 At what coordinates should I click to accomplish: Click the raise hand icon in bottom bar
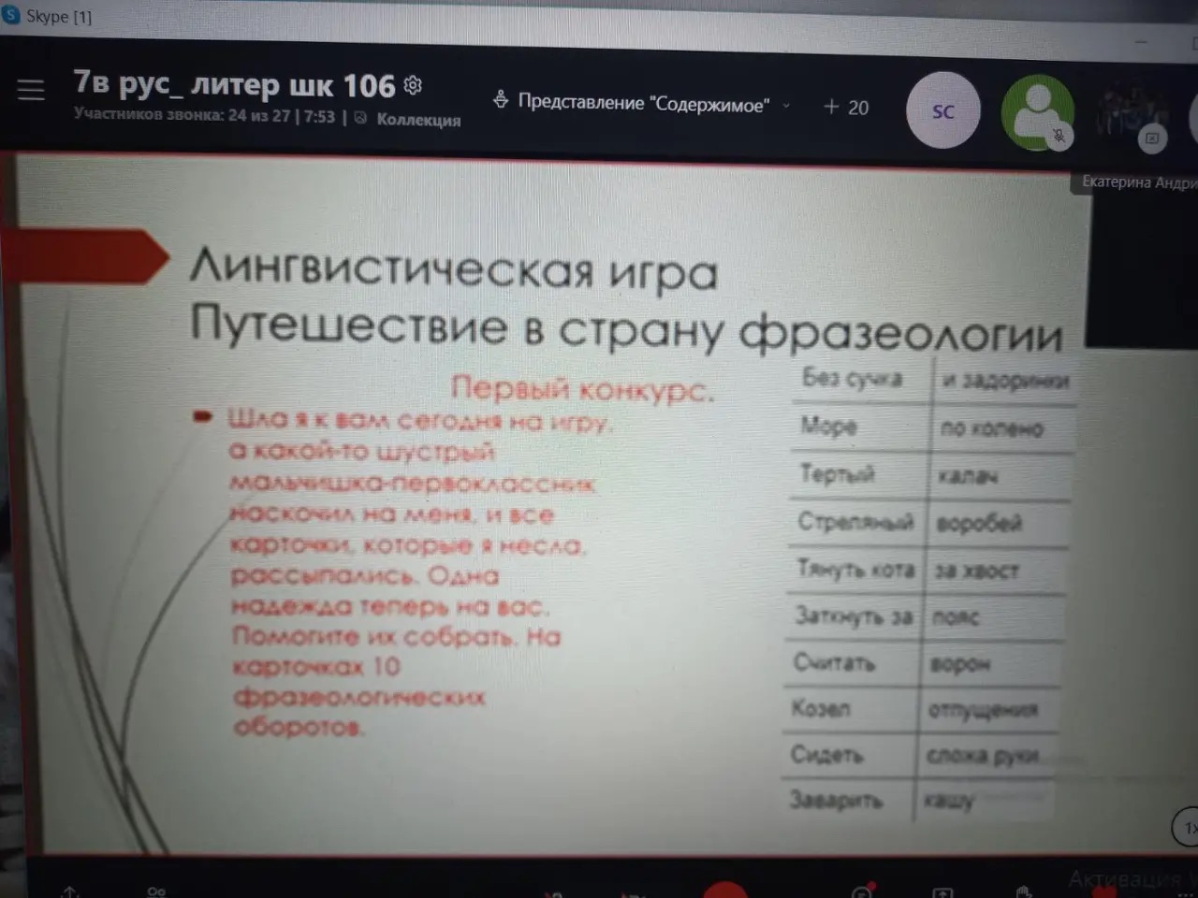pos(1023,891)
